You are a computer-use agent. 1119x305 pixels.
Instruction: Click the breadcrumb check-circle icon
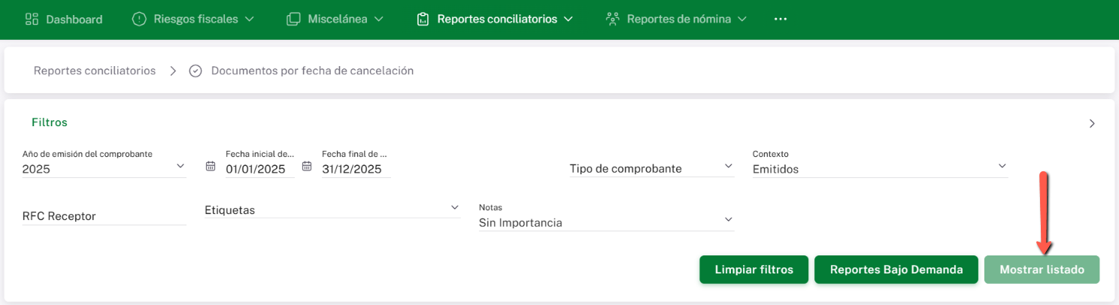pos(196,71)
